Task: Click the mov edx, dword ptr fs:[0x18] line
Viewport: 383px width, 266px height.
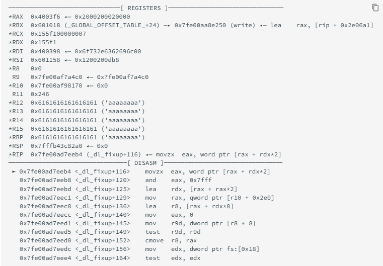Action: [x=139, y=249]
